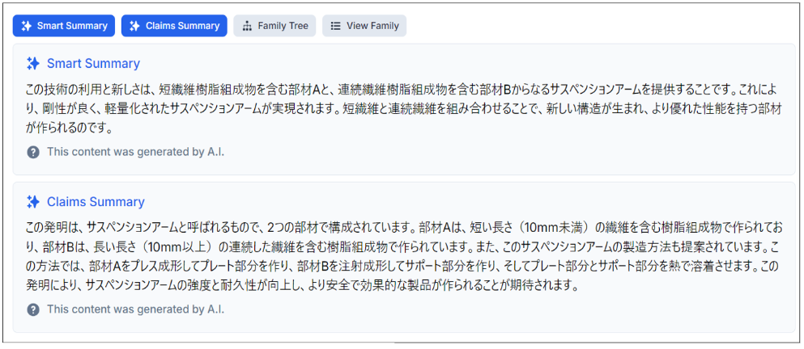The width and height of the screenshot is (804, 349).
Task: Click the sparkle icon beside Smart Summary heading
Action: click(x=33, y=64)
